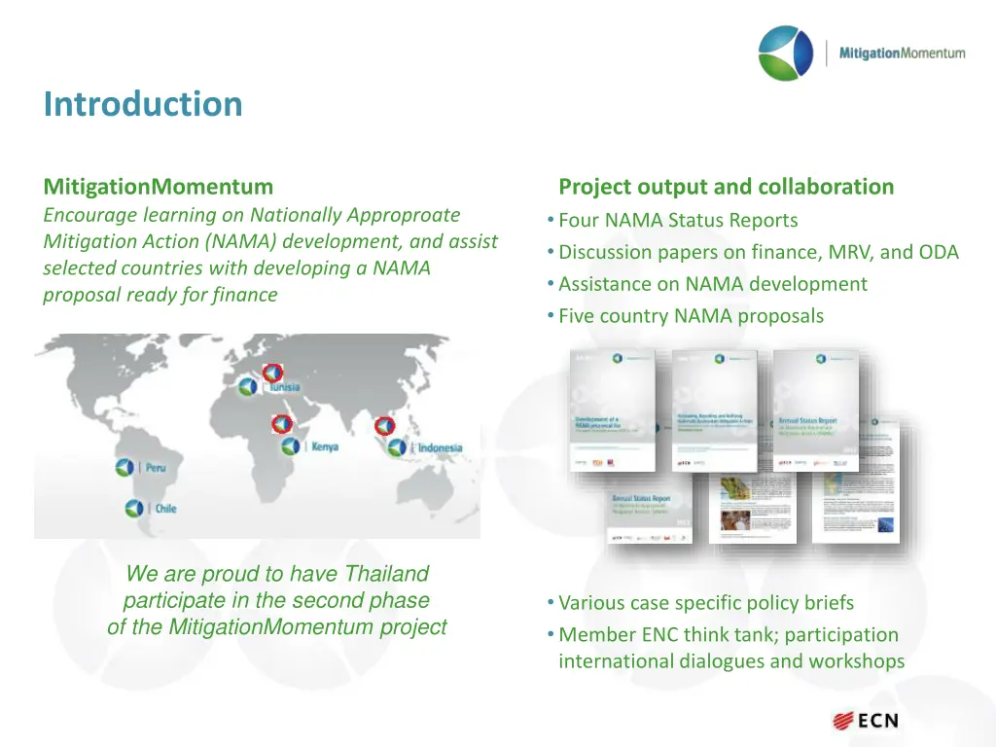This screenshot has height=747, width=996.
Task: Select the "Project output and collaboration" heading
Action: tap(726, 187)
